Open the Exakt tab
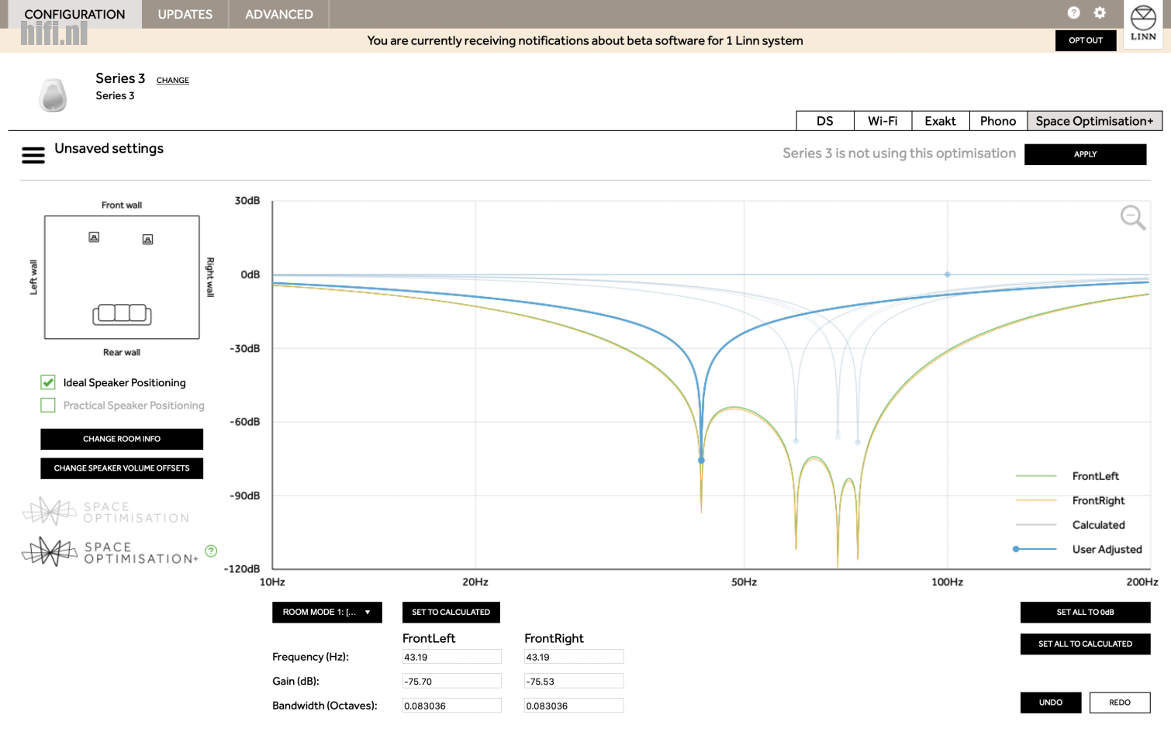This screenshot has height=732, width=1171. tap(940, 121)
